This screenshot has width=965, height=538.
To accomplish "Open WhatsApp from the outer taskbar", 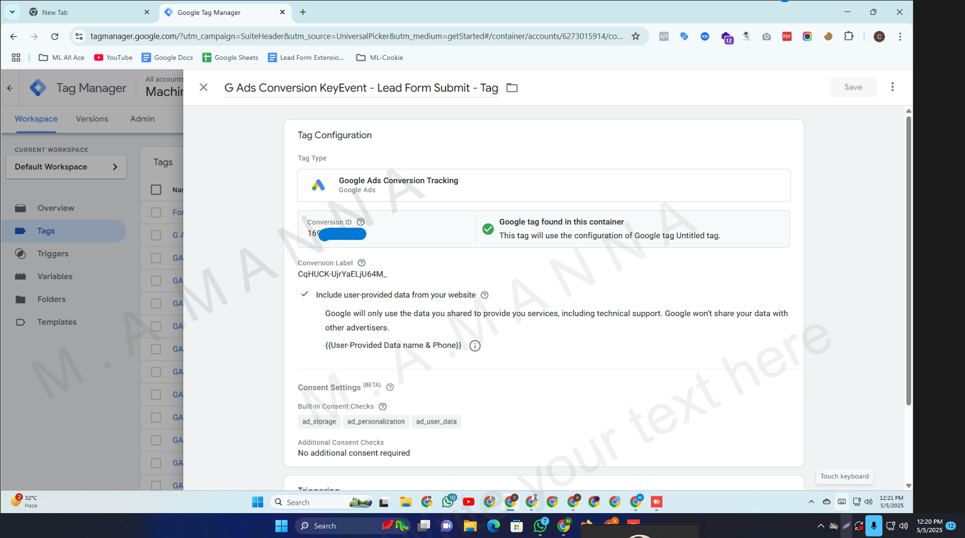I will pyautogui.click(x=540, y=526).
